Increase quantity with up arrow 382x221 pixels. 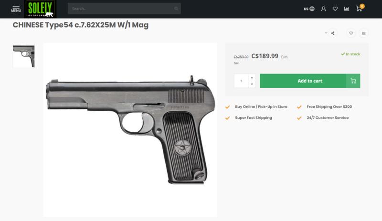pos(252,77)
